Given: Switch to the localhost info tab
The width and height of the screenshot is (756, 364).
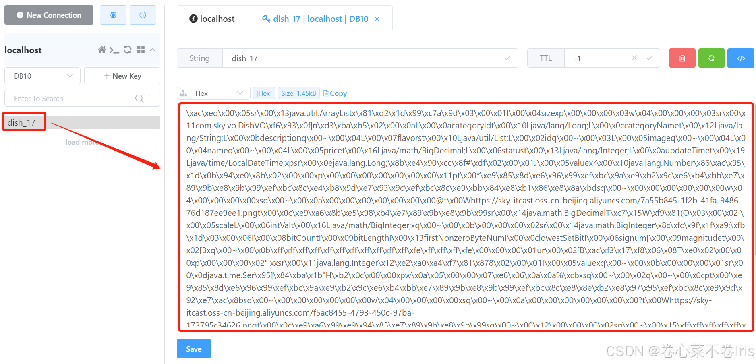Looking at the screenshot, I should [212, 19].
